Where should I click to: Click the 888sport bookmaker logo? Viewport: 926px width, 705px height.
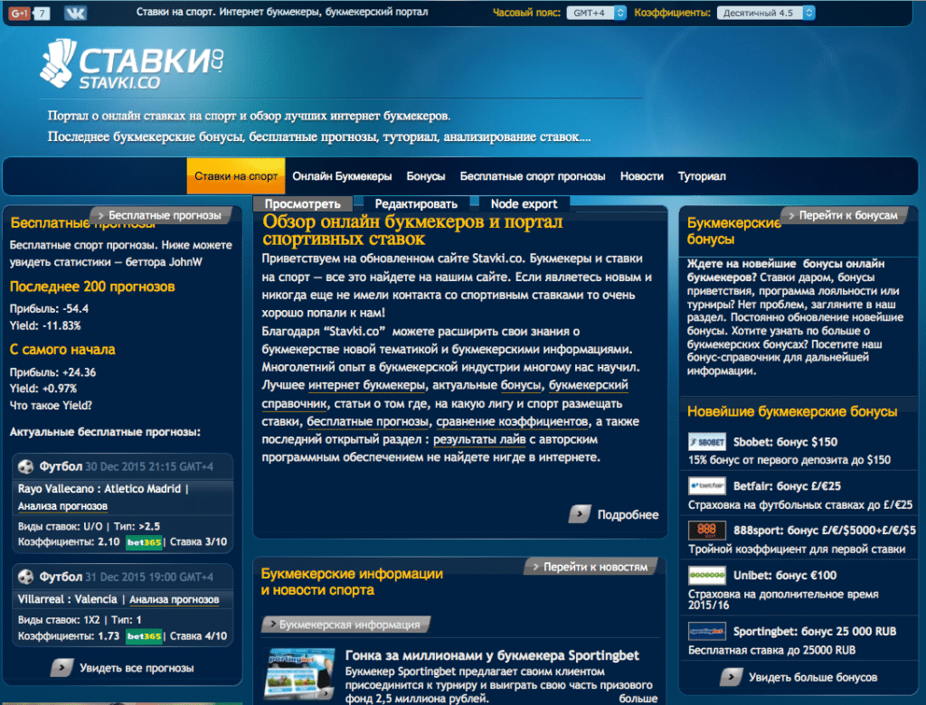(706, 531)
